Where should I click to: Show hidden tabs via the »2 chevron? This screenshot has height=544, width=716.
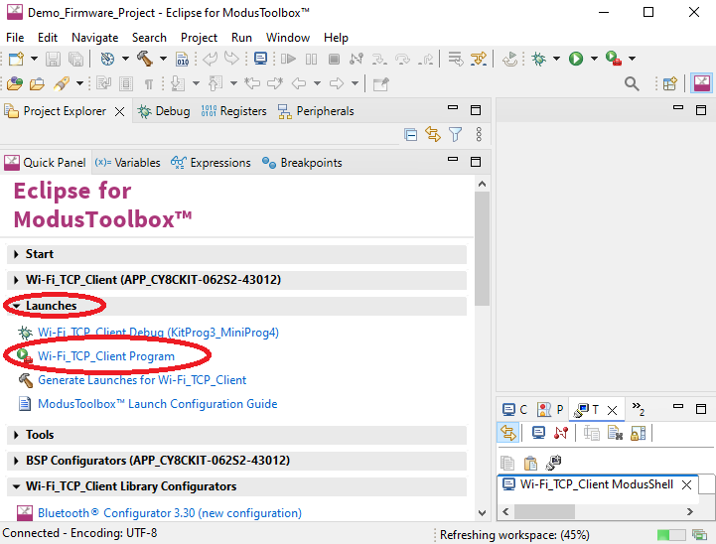coord(638,409)
